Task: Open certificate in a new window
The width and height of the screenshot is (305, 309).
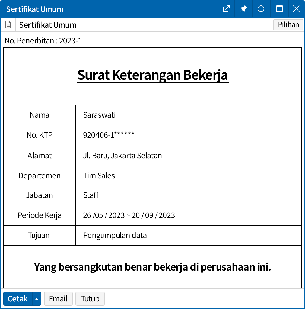Action: click(x=226, y=9)
